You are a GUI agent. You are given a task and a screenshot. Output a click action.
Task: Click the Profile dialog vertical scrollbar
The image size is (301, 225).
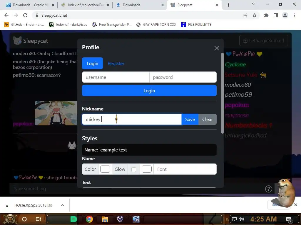222,93
